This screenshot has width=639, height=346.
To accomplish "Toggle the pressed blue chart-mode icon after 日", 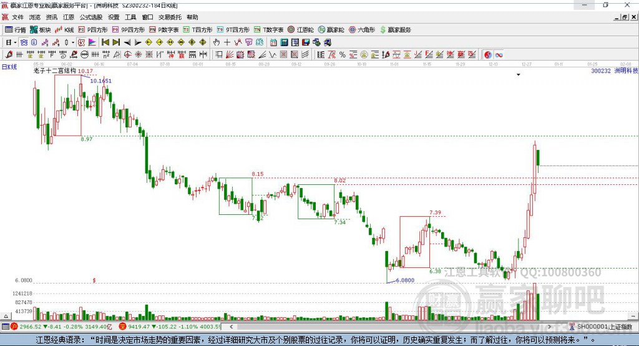I will point(24,42).
